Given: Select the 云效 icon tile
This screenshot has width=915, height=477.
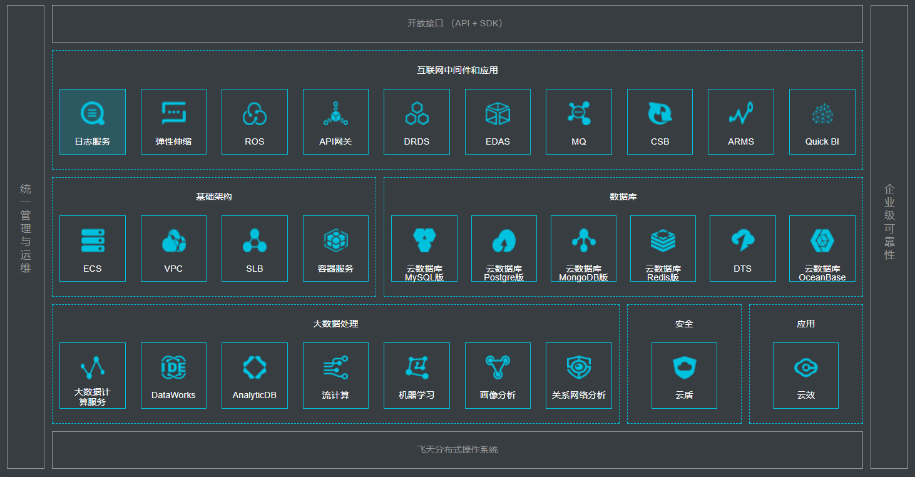Looking at the screenshot, I should [806, 376].
